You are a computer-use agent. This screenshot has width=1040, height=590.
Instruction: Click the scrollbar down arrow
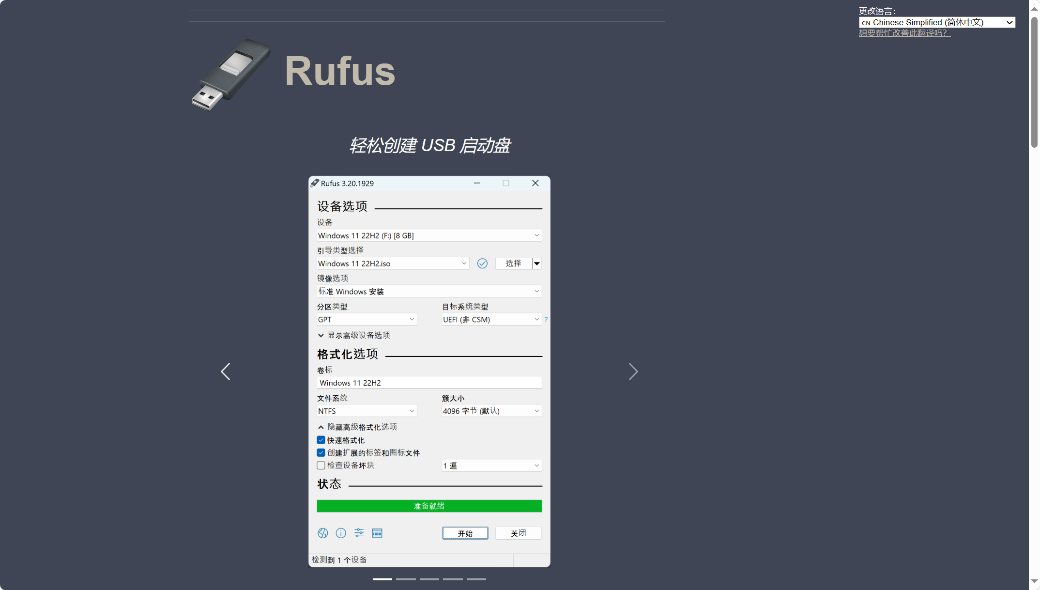1034,581
